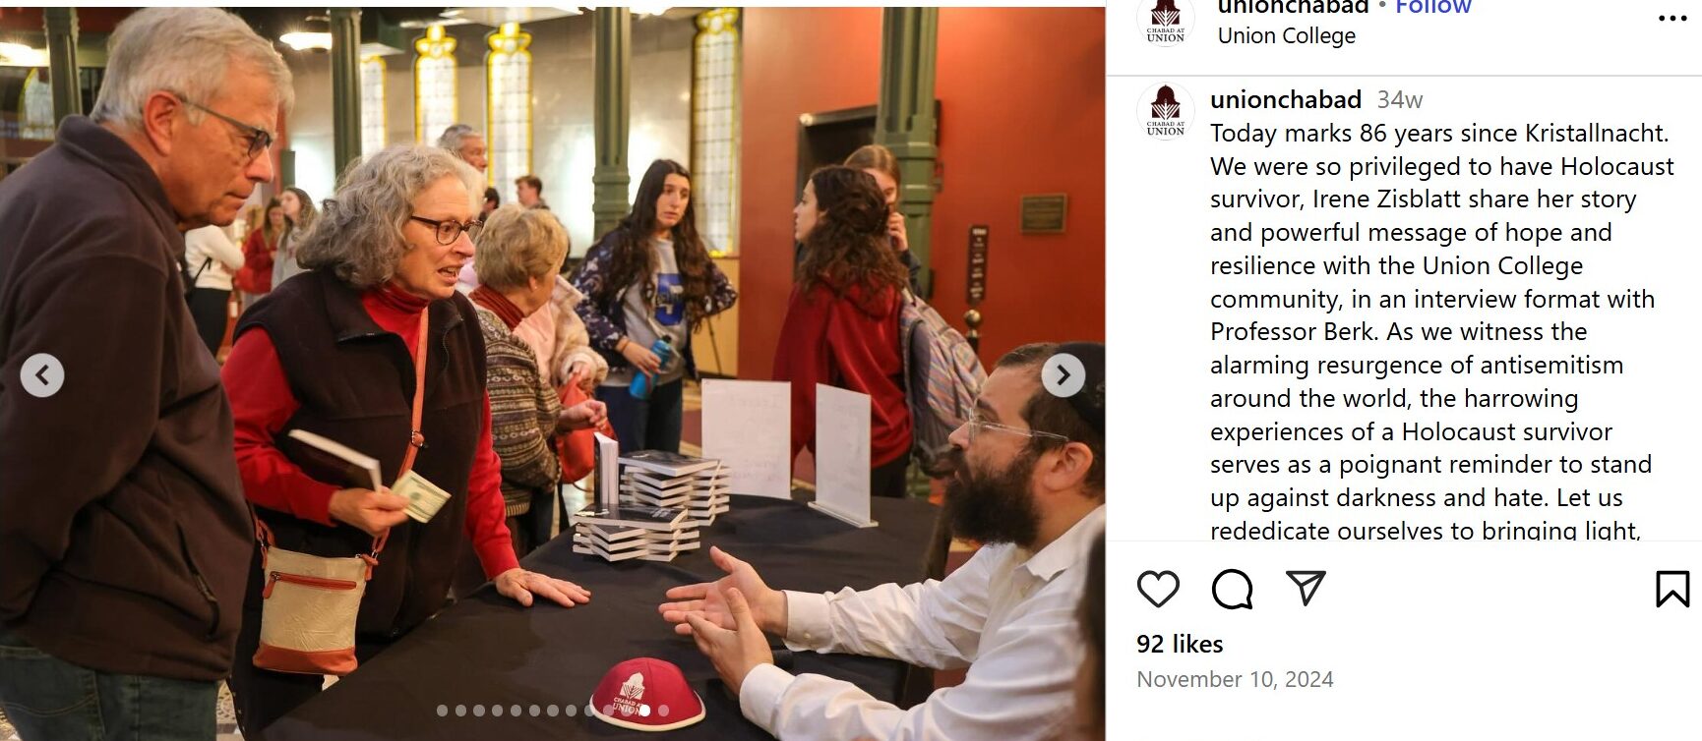Click the header unionchabad username

tap(1293, 7)
